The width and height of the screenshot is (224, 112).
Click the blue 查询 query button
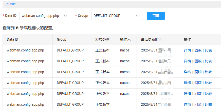[x=156, y=16]
